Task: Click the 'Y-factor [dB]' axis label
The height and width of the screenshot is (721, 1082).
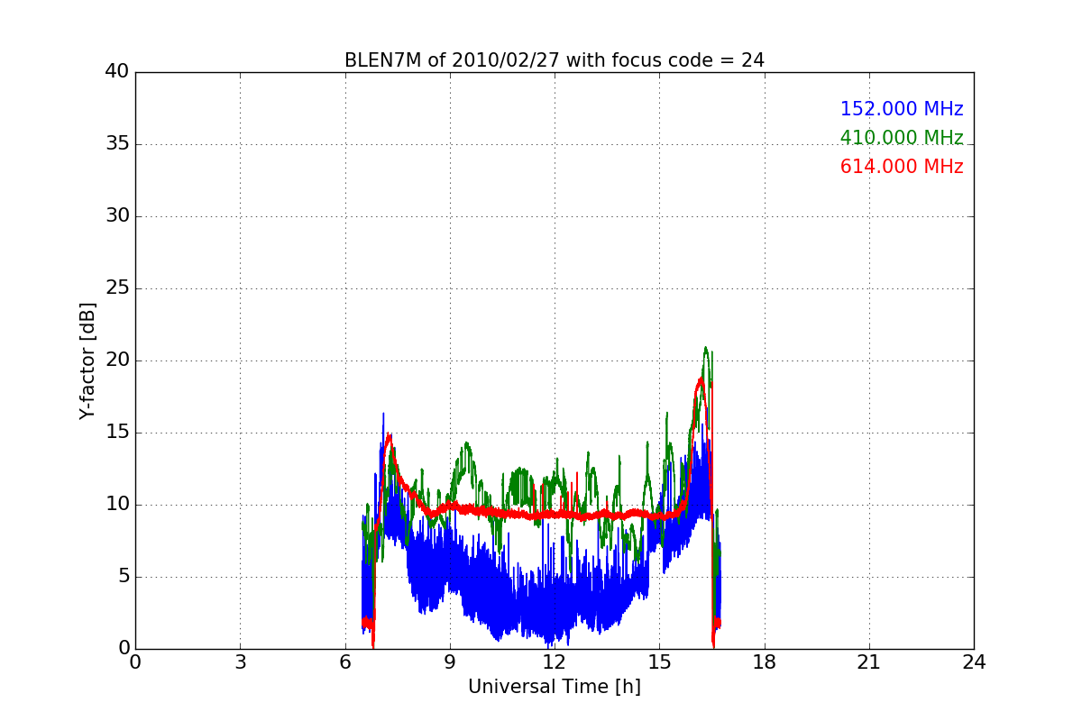Action: tap(87, 360)
